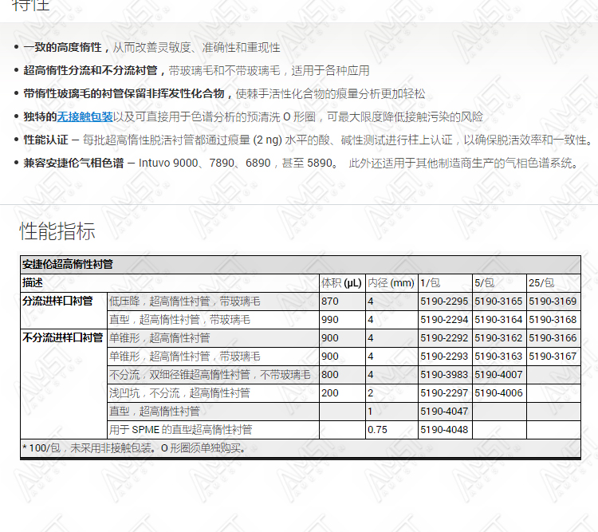Select part number 5190-2294
The height and width of the screenshot is (532, 598).
point(444,320)
